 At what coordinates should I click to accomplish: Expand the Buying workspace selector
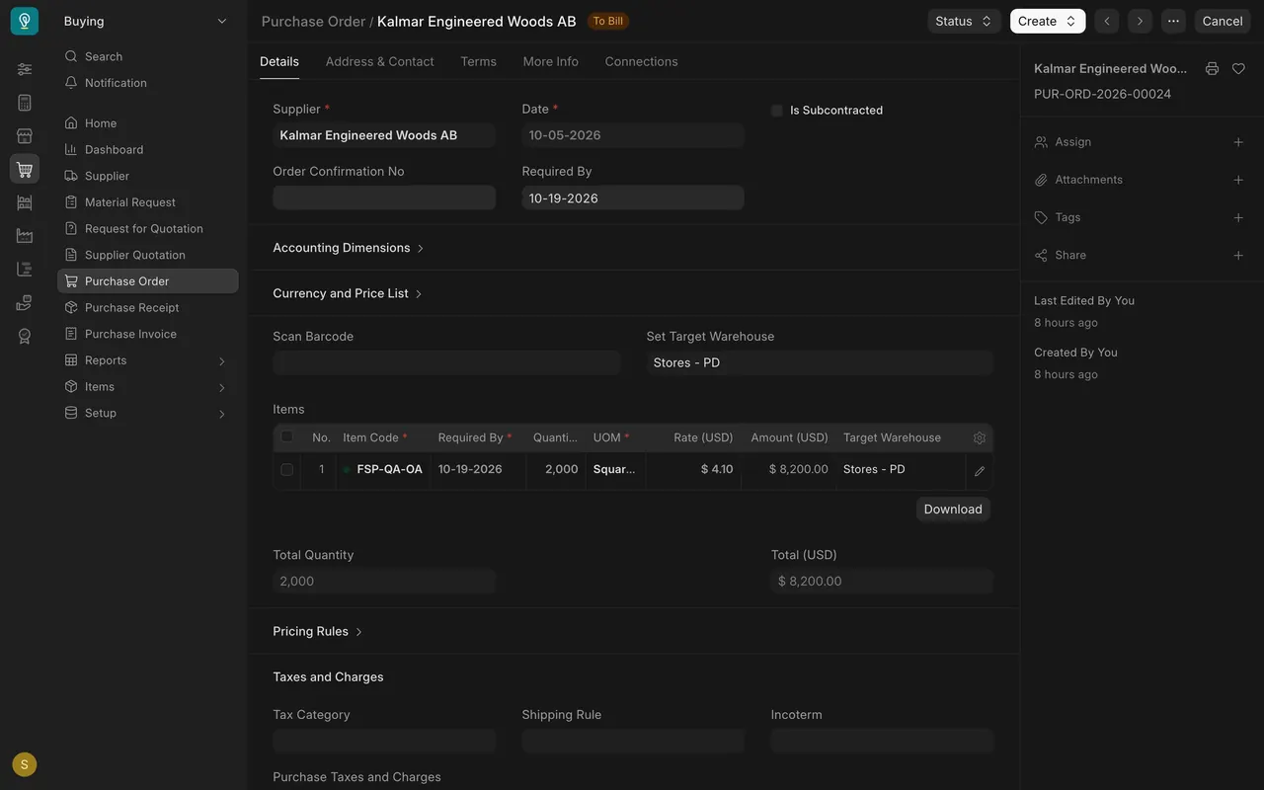click(145, 21)
